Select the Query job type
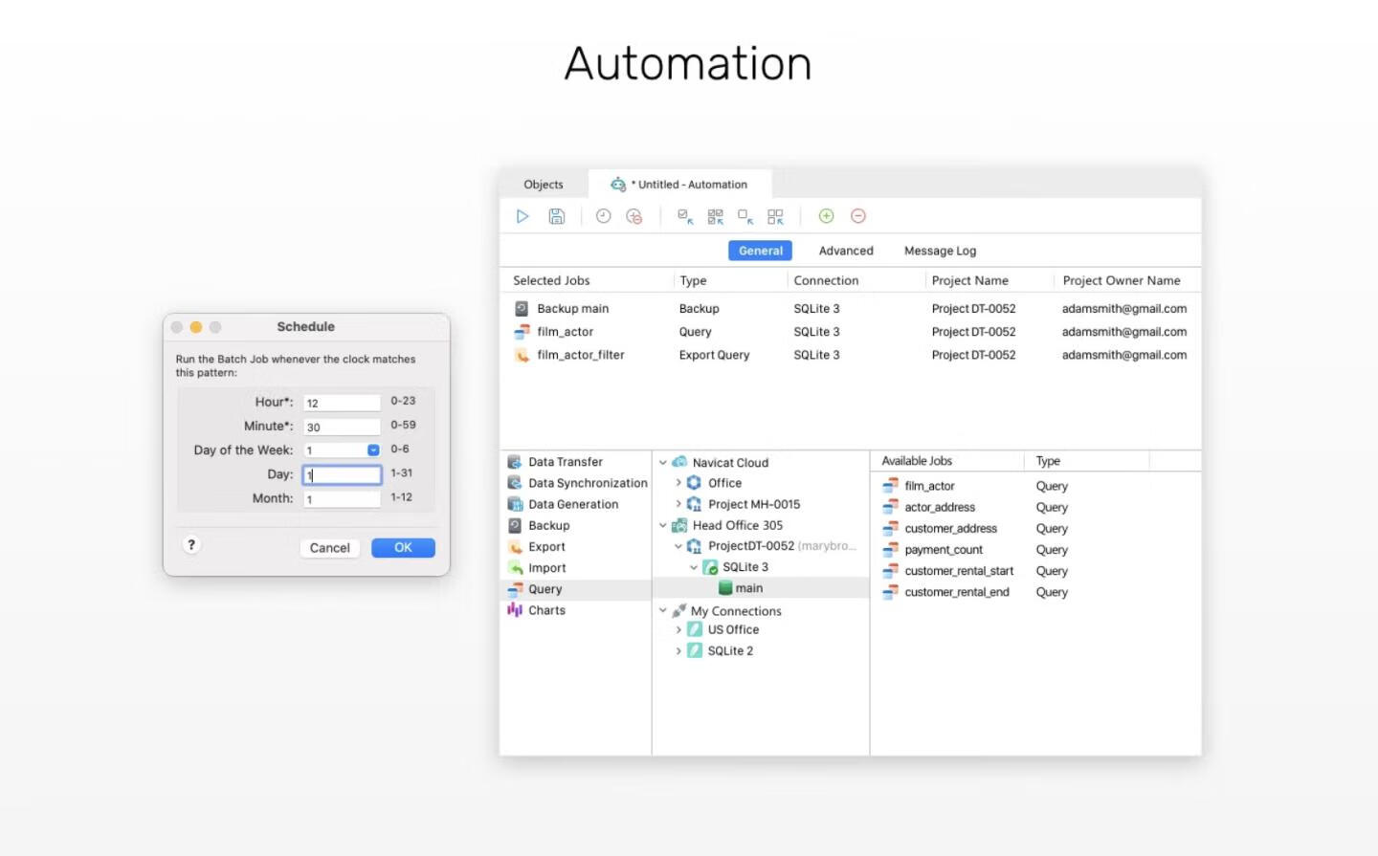Image resolution: width=1378 pixels, height=856 pixels. pos(575,589)
